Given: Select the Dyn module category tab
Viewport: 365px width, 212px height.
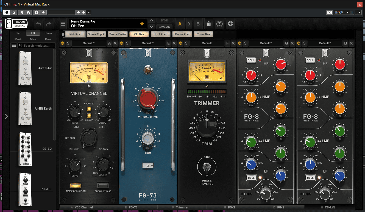Looking at the screenshot, I should point(18,33).
